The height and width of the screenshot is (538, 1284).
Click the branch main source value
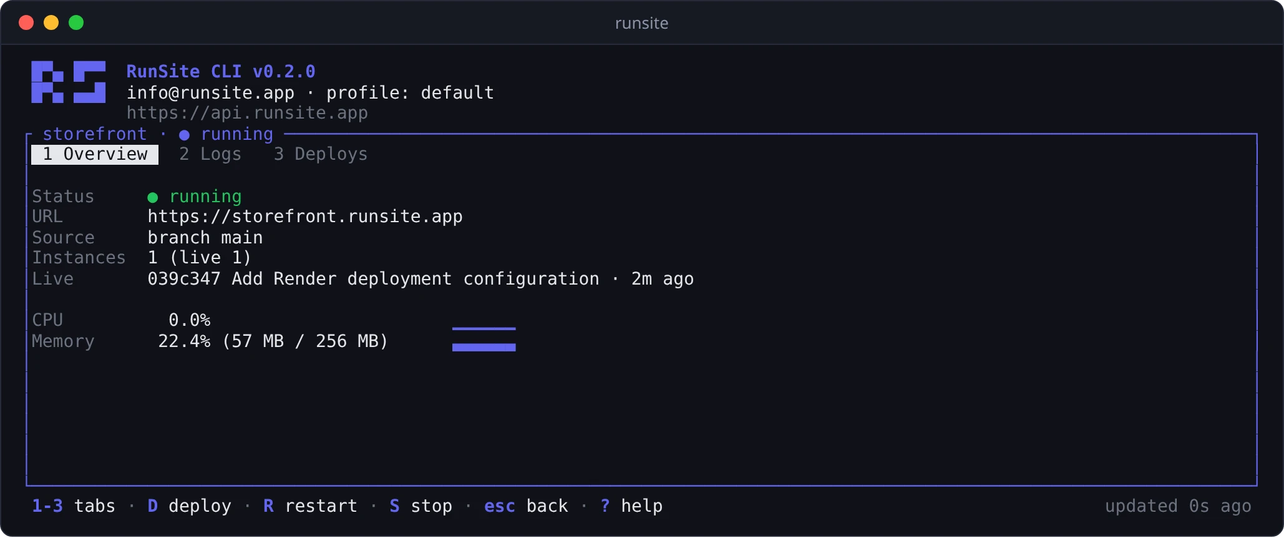click(x=205, y=238)
